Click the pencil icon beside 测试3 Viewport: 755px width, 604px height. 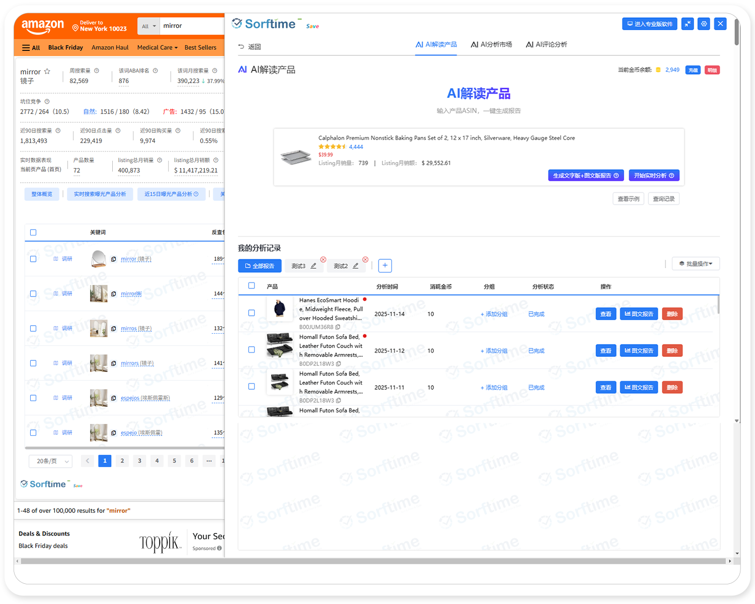point(314,266)
